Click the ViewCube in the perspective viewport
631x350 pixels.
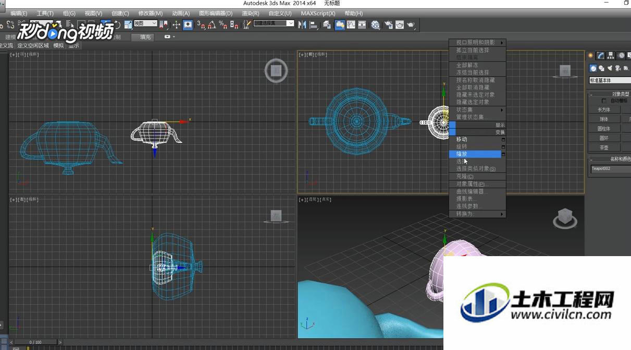[565, 218]
